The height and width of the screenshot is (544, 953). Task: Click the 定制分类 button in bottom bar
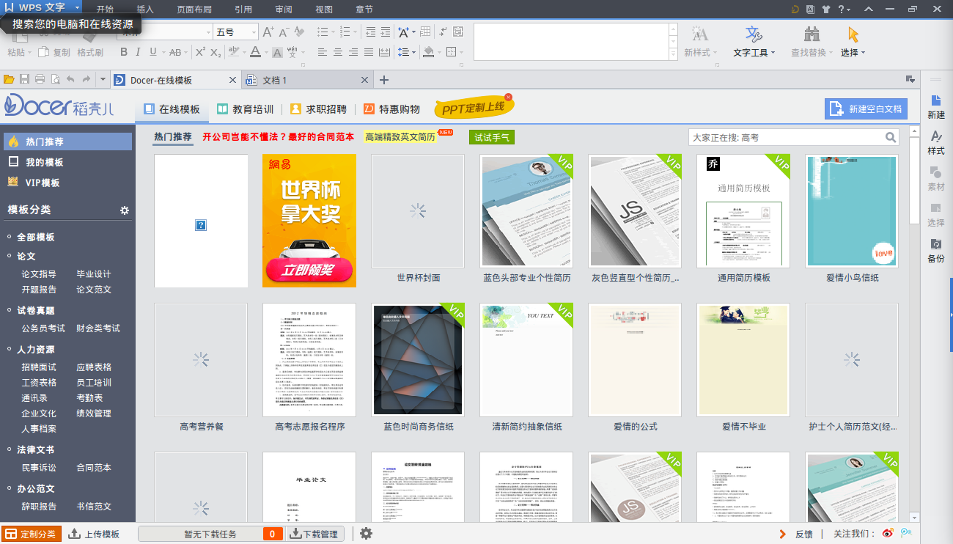point(31,534)
